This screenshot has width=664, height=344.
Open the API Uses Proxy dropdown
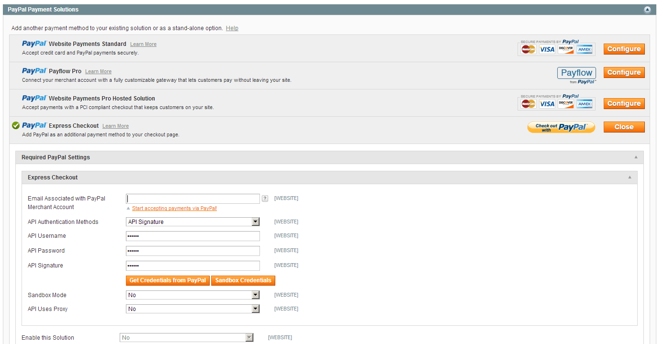point(193,309)
